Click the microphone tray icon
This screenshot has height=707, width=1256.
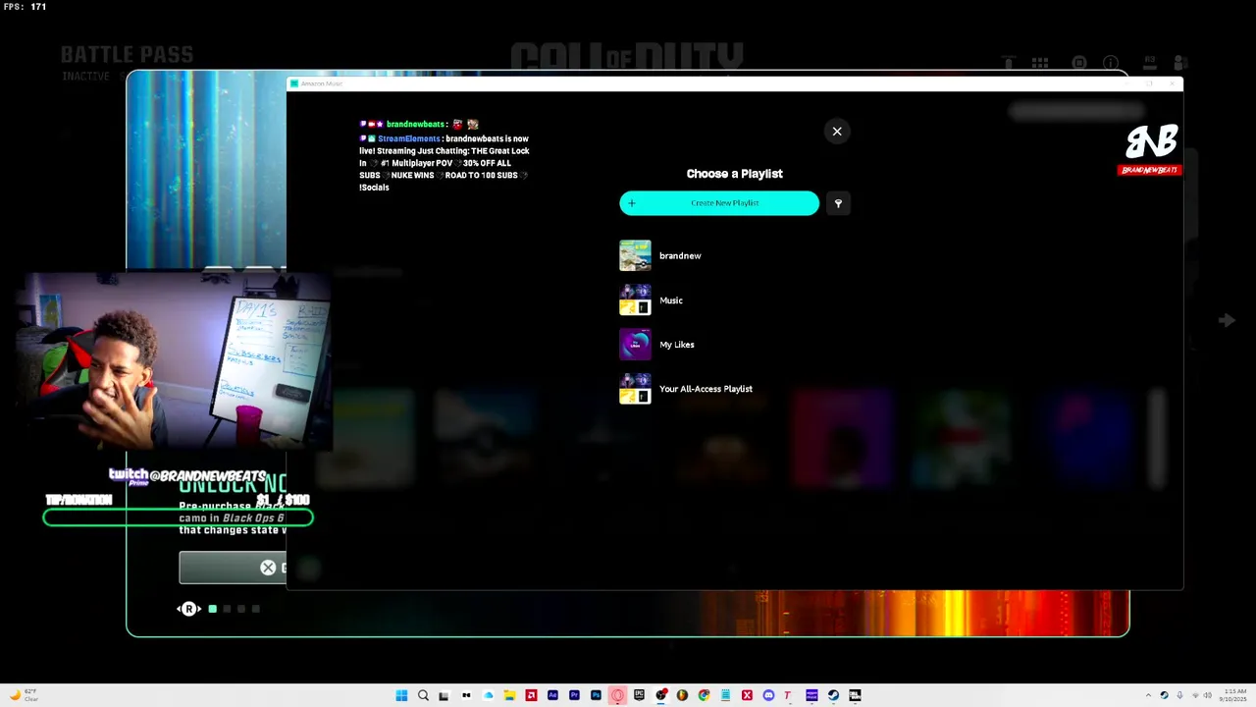click(x=1179, y=695)
